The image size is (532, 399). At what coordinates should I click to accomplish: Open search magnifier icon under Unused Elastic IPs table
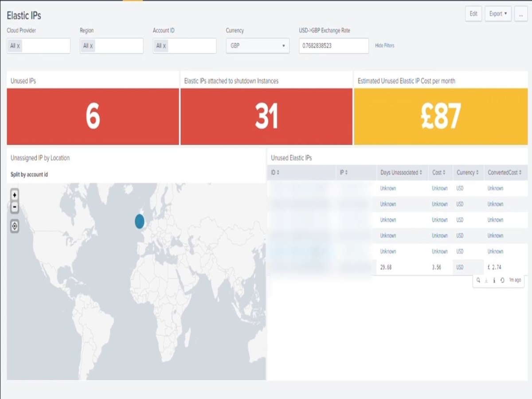[478, 280]
